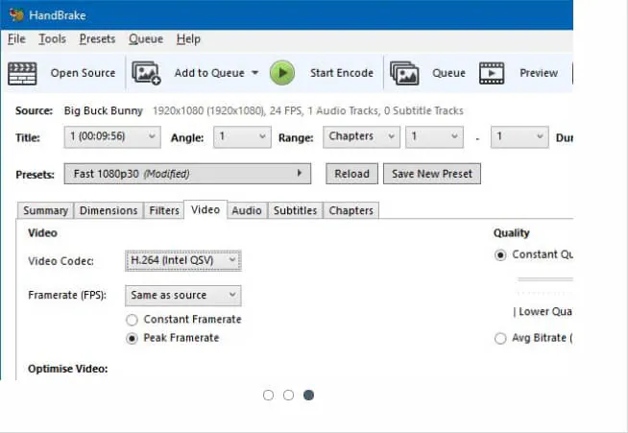Expand the end chapter dropdown

(x=519, y=137)
